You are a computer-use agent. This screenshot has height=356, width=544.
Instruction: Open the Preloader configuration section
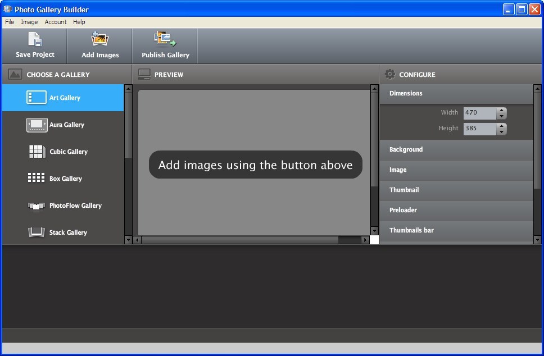click(456, 210)
